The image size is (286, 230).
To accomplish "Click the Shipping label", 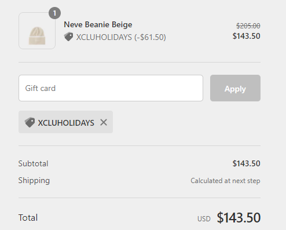I will [x=34, y=181].
